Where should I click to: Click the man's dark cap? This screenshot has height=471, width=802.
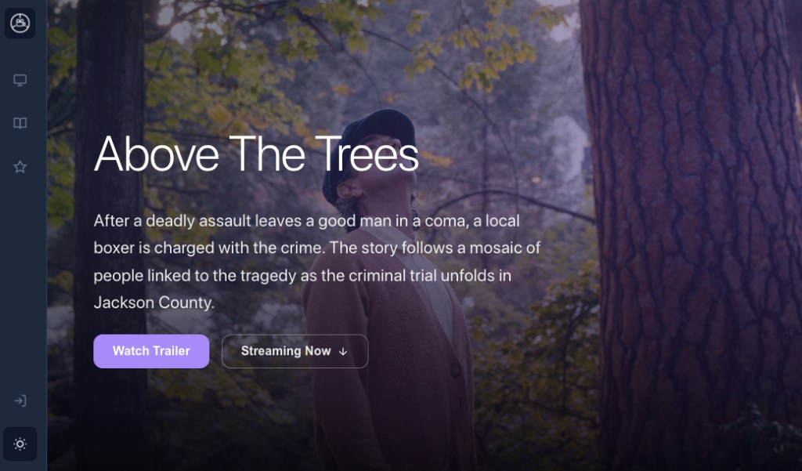click(x=374, y=148)
